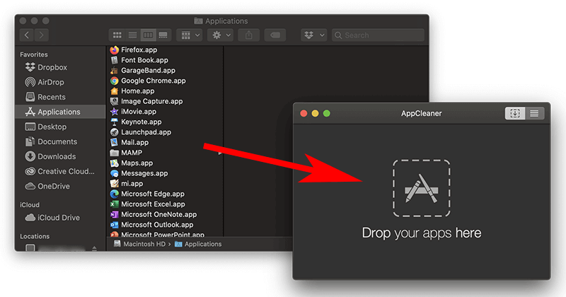Click the Finder Search field
The height and width of the screenshot is (297, 566).
[378, 35]
